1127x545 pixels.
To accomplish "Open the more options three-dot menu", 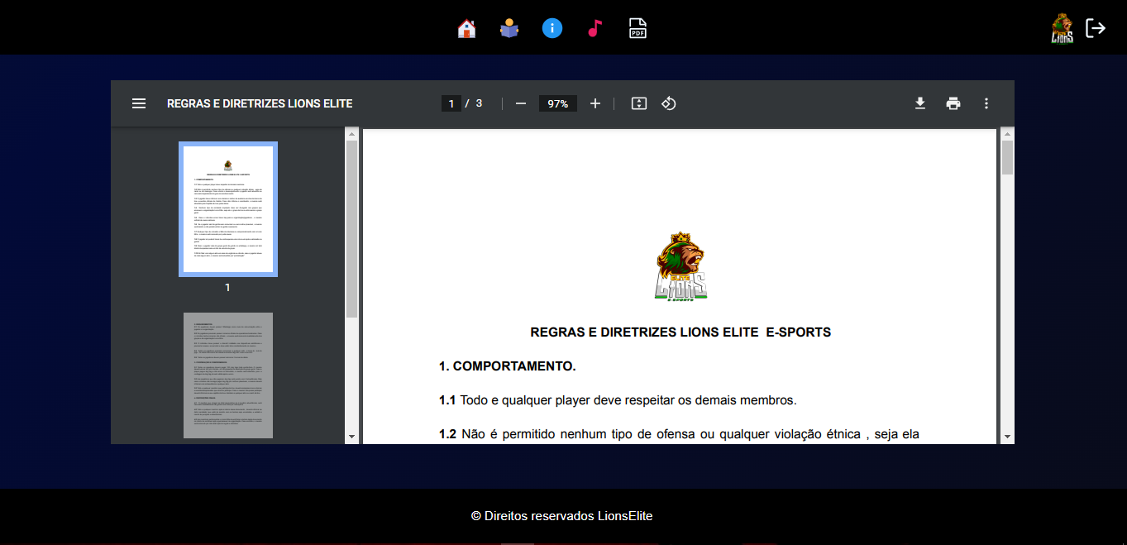I will [x=986, y=103].
